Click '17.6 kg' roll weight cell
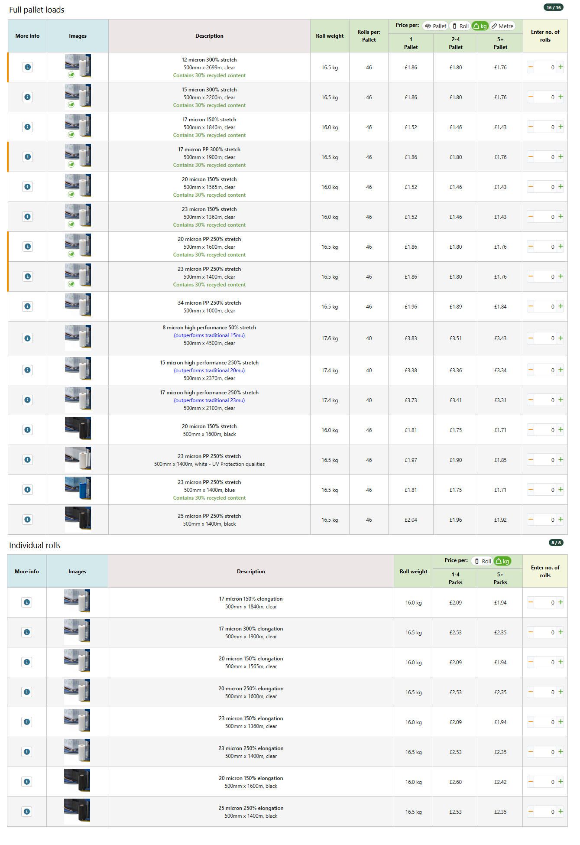Screen dimensions: 580x845 pos(330,338)
